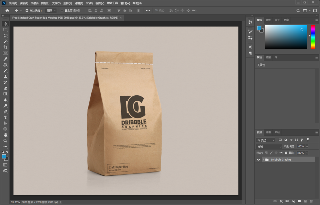Click Add layer style fx icon
Screen dimensions: 320x205
pos(281,201)
